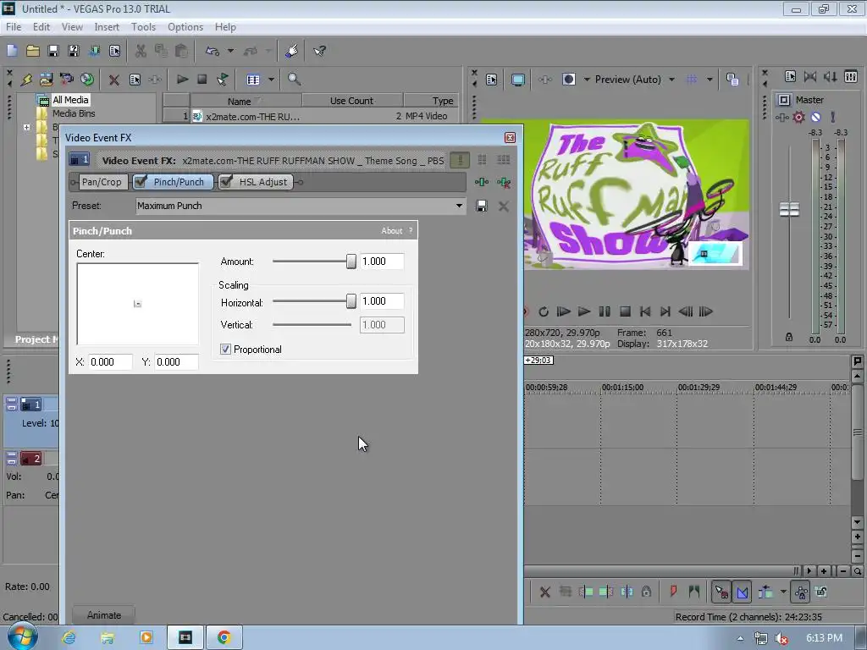The height and width of the screenshot is (650, 867).
Task: Click the Pause button under preview
Action: pos(605,311)
